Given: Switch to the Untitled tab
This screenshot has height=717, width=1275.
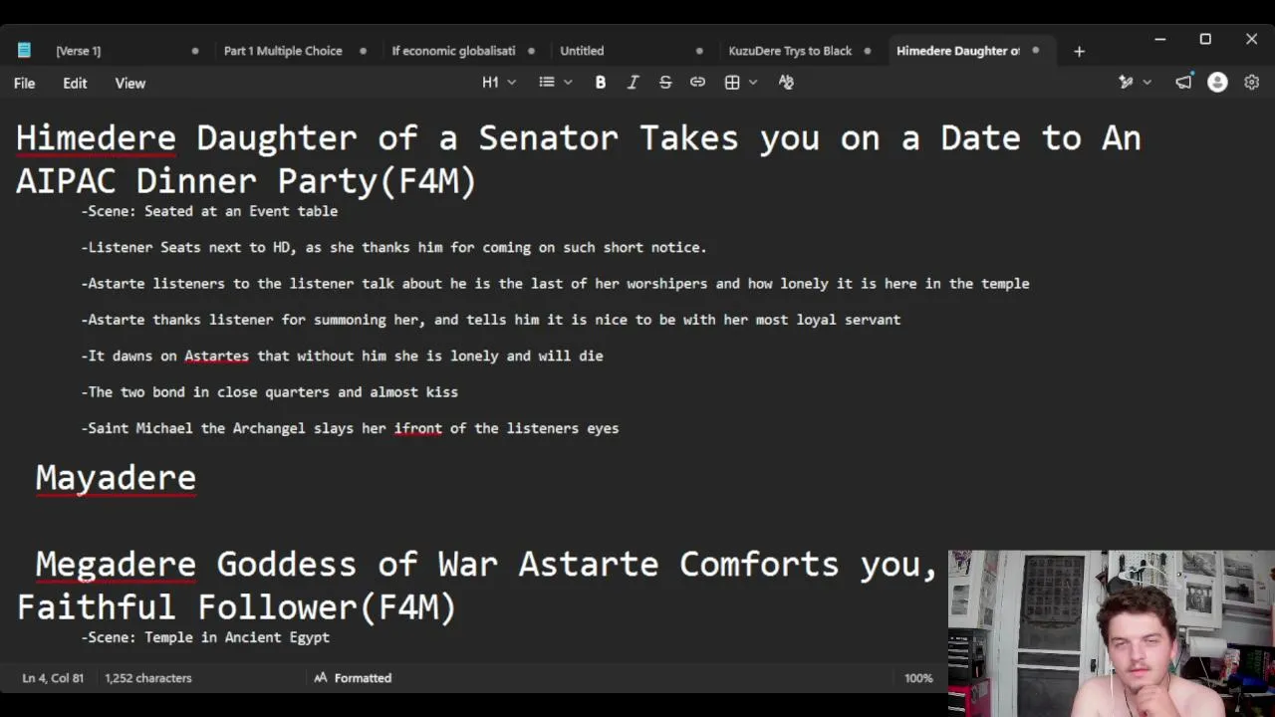Looking at the screenshot, I should click(582, 51).
